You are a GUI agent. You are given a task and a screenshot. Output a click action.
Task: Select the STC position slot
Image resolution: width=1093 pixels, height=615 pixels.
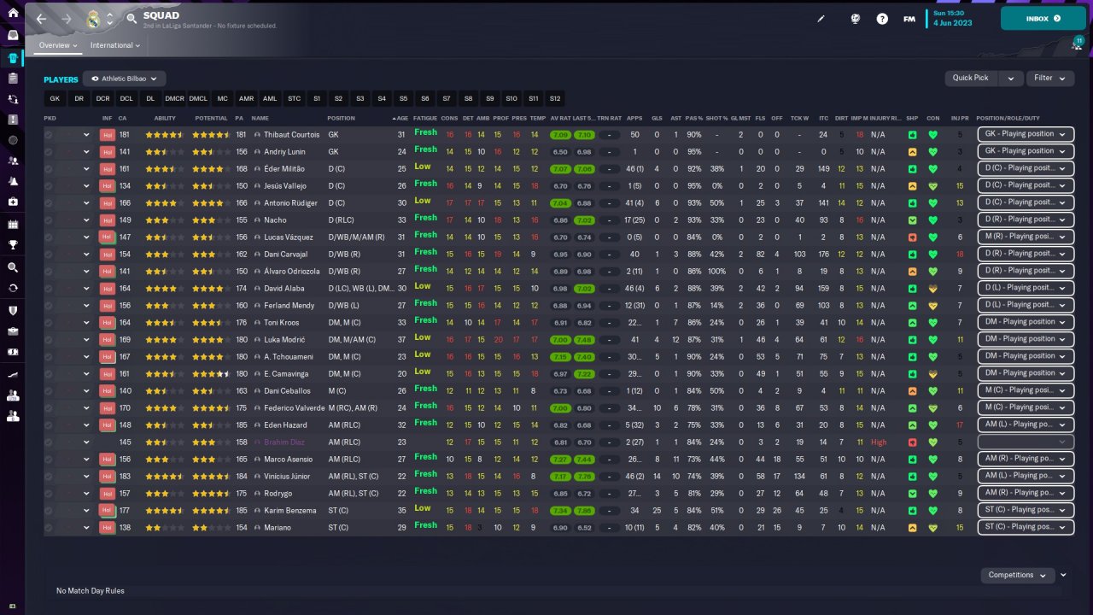(295, 99)
